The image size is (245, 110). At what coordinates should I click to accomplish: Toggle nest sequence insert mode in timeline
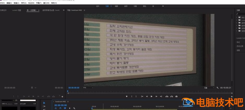click(56, 108)
